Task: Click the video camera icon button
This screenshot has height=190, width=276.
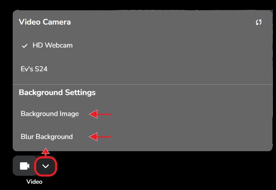Action: [x=25, y=166]
